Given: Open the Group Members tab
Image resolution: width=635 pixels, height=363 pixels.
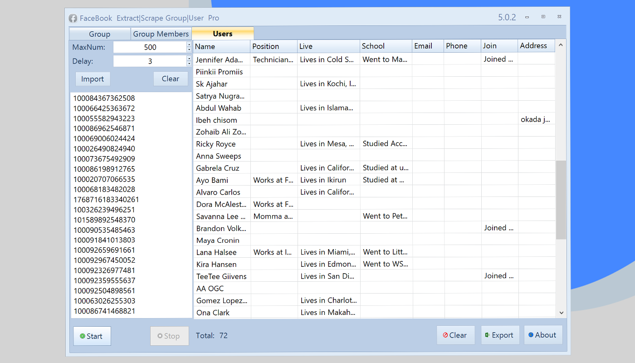Looking at the screenshot, I should click(161, 34).
